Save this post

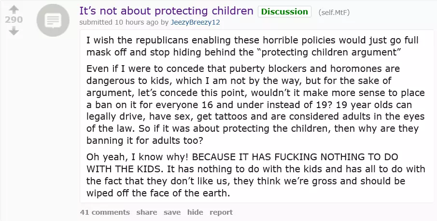pyautogui.click(x=172, y=212)
